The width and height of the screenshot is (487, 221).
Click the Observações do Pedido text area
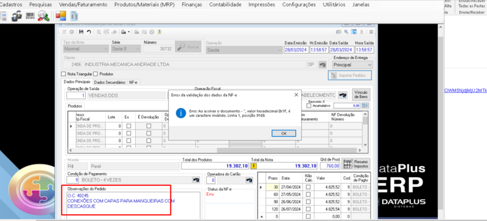(133, 205)
